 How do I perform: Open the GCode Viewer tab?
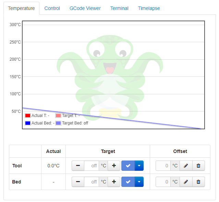coord(85,8)
